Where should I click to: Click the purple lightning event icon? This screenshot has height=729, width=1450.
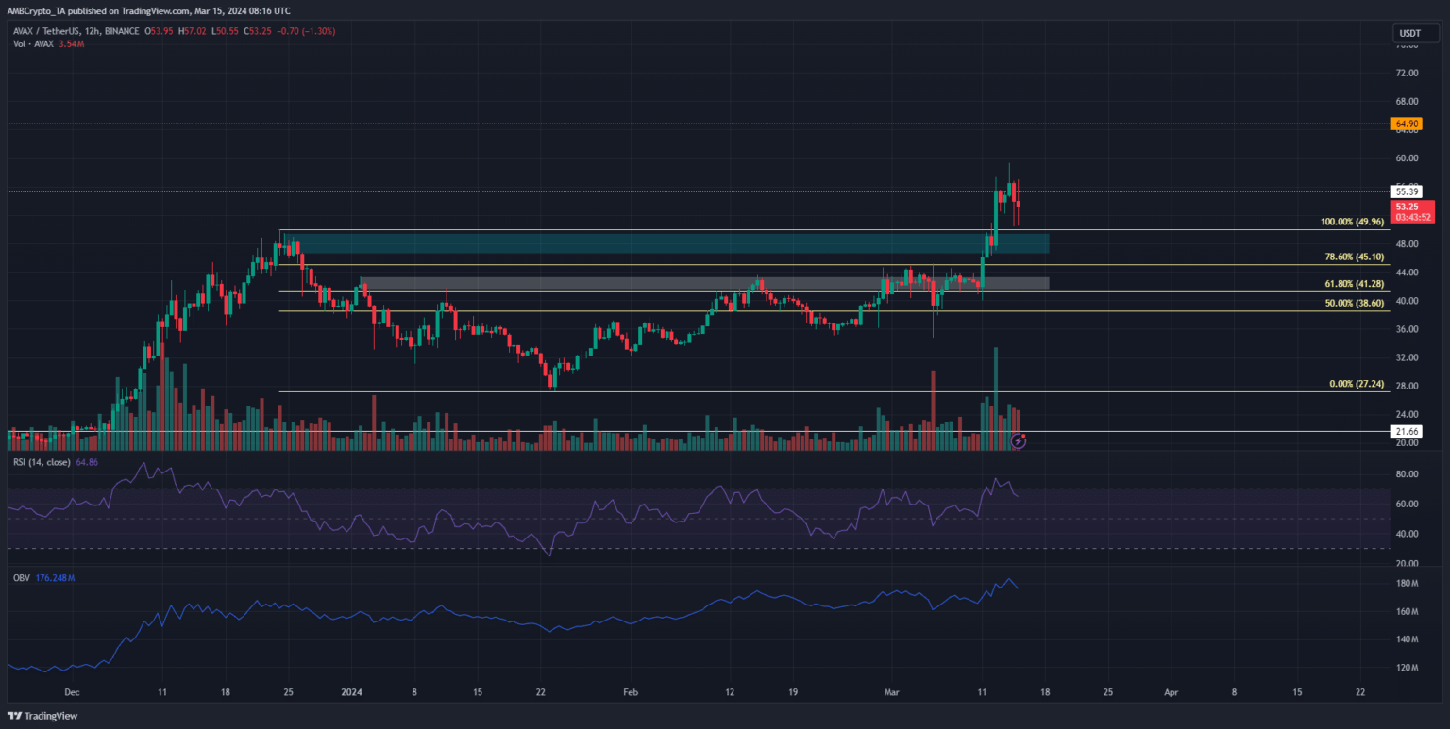[x=1019, y=439]
